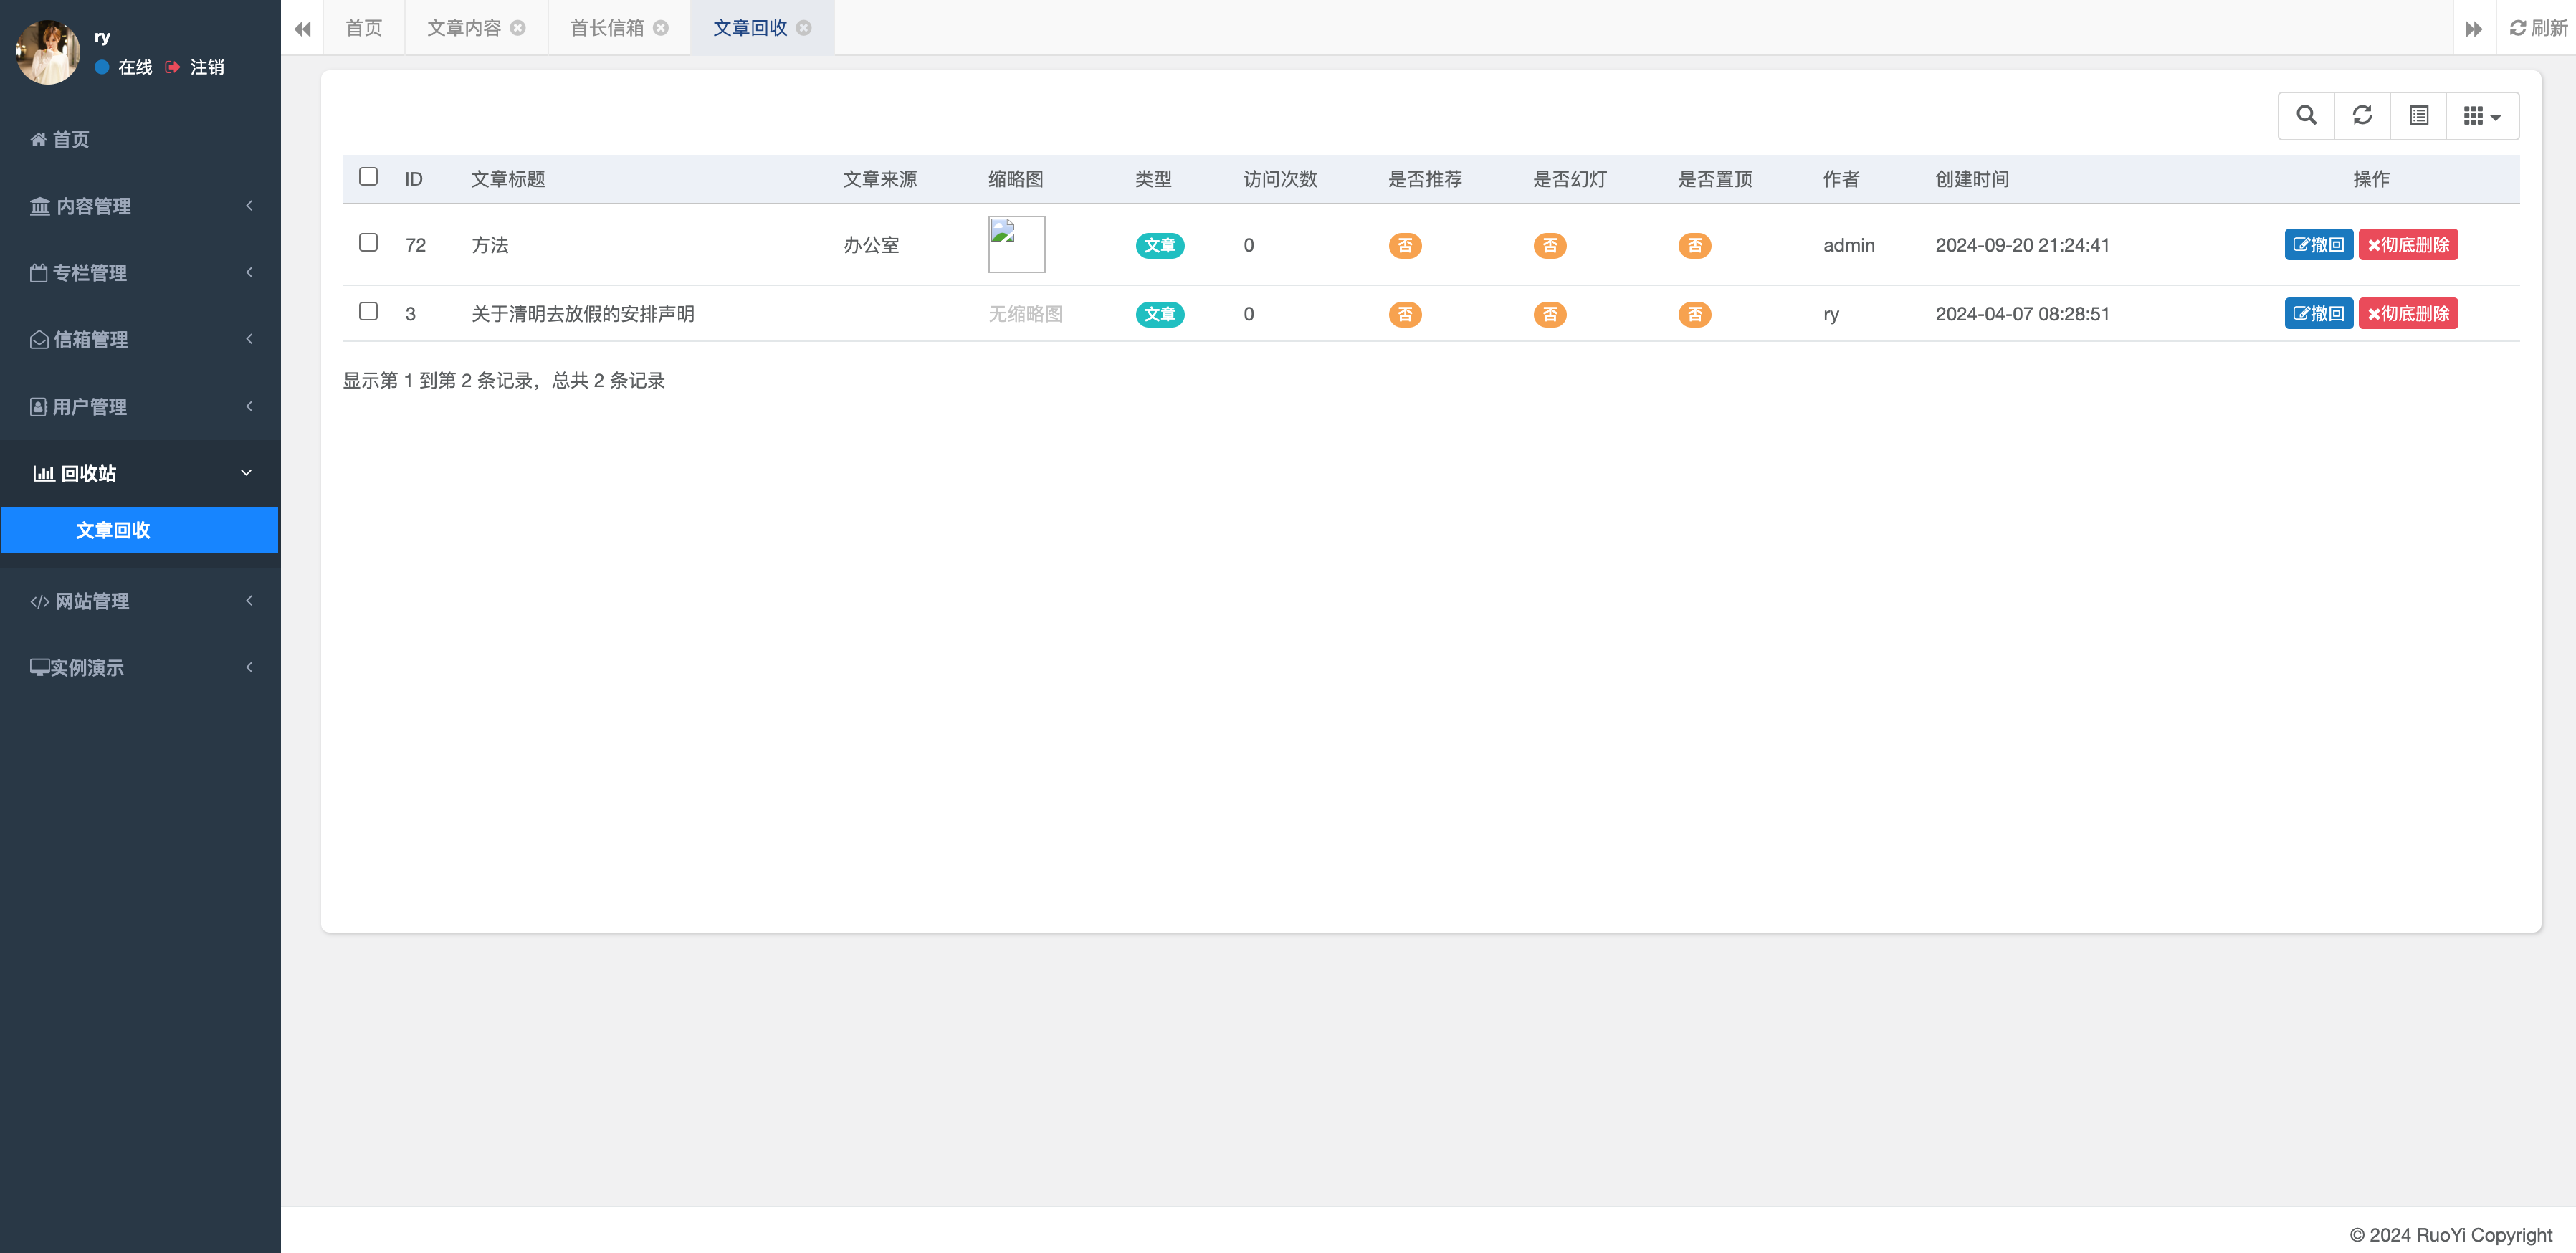Select 文章回收 in the sidebar
The width and height of the screenshot is (2576, 1253).
(113, 530)
